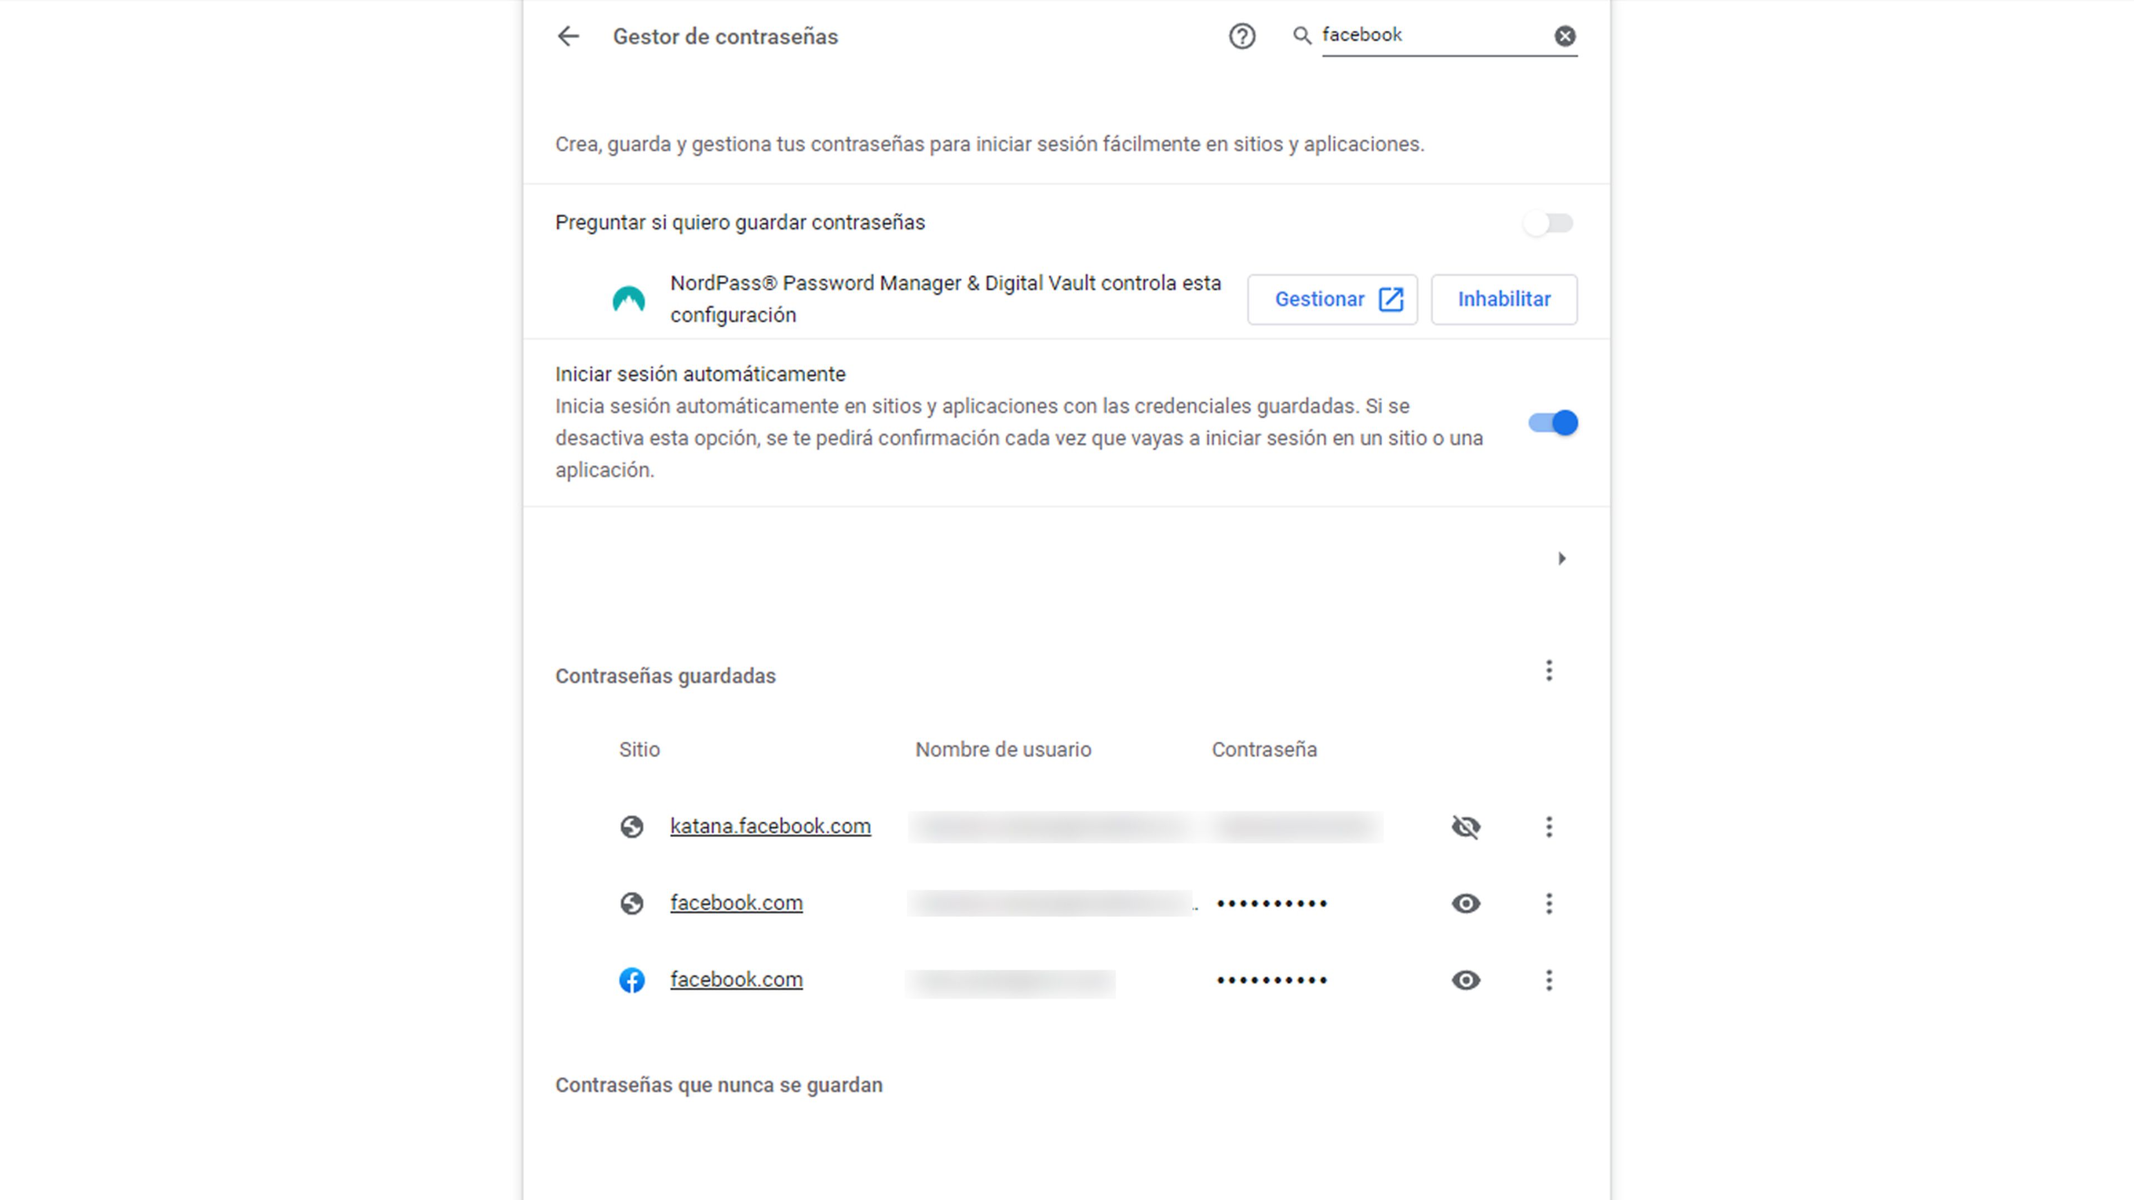Viewport: 2134px width, 1200px height.
Task: Click the three-dot menu for katana.facebook.com
Action: click(x=1549, y=825)
